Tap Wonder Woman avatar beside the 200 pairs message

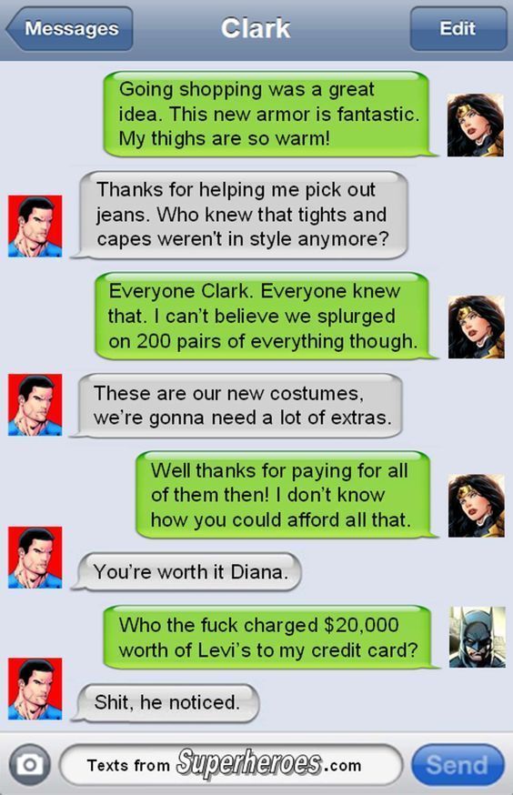click(x=476, y=327)
